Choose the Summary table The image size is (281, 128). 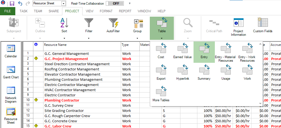click(204, 73)
